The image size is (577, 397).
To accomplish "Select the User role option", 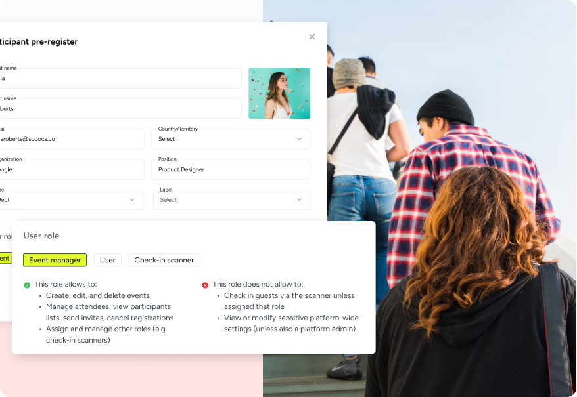I will 108,260.
